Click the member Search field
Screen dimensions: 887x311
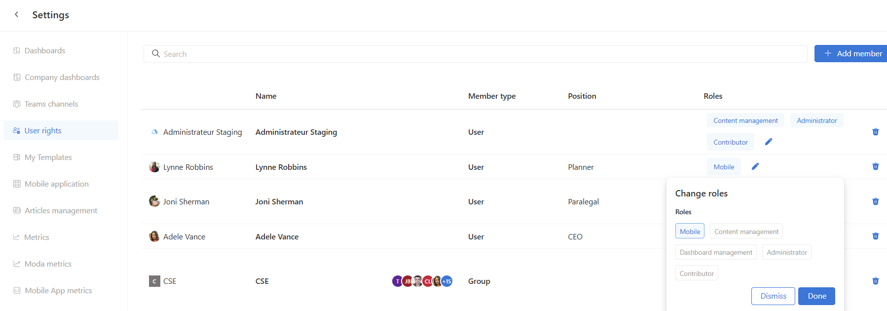tap(475, 54)
